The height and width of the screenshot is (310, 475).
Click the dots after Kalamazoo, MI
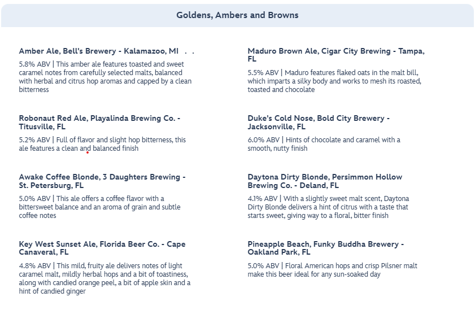(189, 51)
